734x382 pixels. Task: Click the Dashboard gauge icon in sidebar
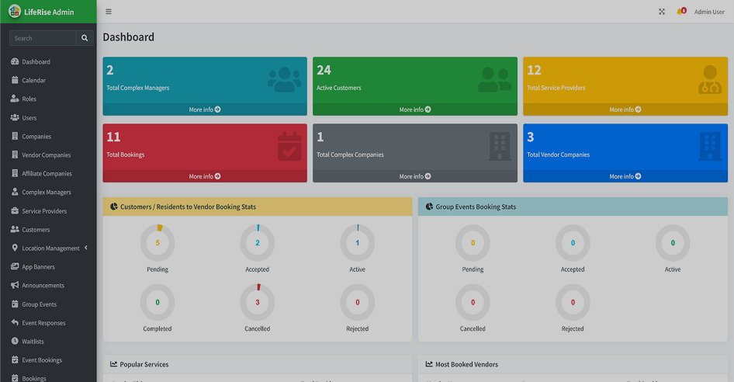coord(15,61)
